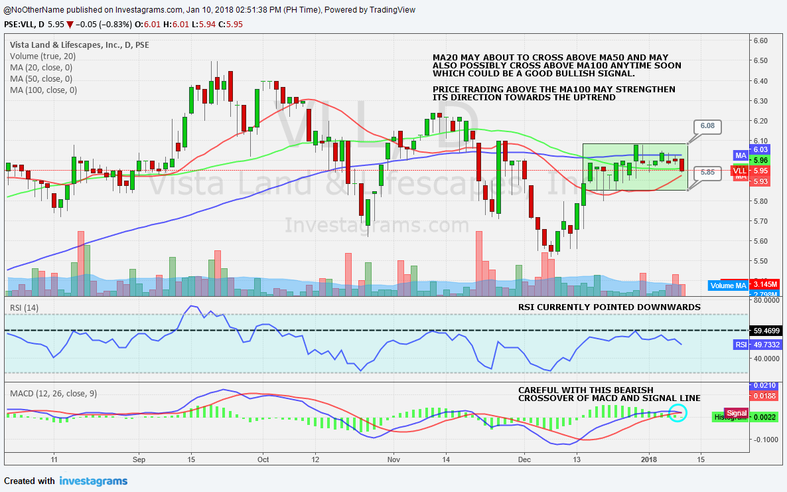This screenshot has height=492, width=787.
Task: Click the 59.4699 RSI level tag
Action: tap(765, 331)
